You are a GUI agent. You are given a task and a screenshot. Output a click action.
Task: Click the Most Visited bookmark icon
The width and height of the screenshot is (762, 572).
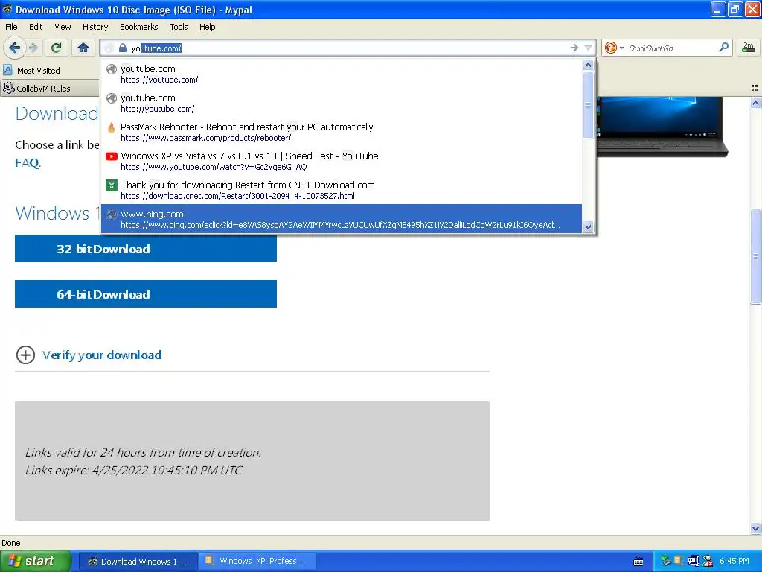point(8,70)
